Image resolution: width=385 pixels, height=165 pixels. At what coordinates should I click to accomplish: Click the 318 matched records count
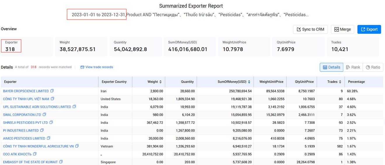[34, 67]
